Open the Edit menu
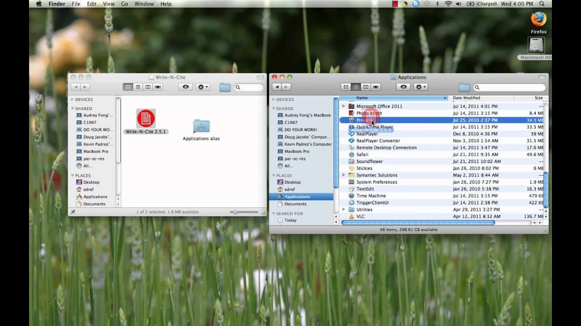This screenshot has width=581, height=326. point(92,4)
